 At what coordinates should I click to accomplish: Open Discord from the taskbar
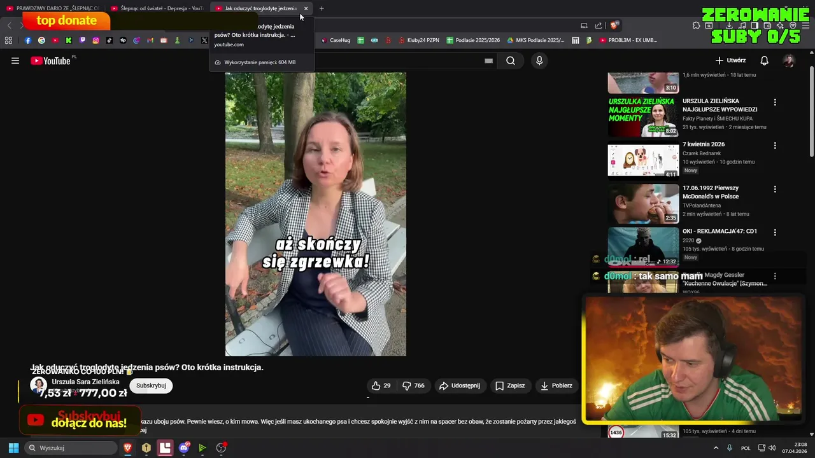(x=184, y=448)
